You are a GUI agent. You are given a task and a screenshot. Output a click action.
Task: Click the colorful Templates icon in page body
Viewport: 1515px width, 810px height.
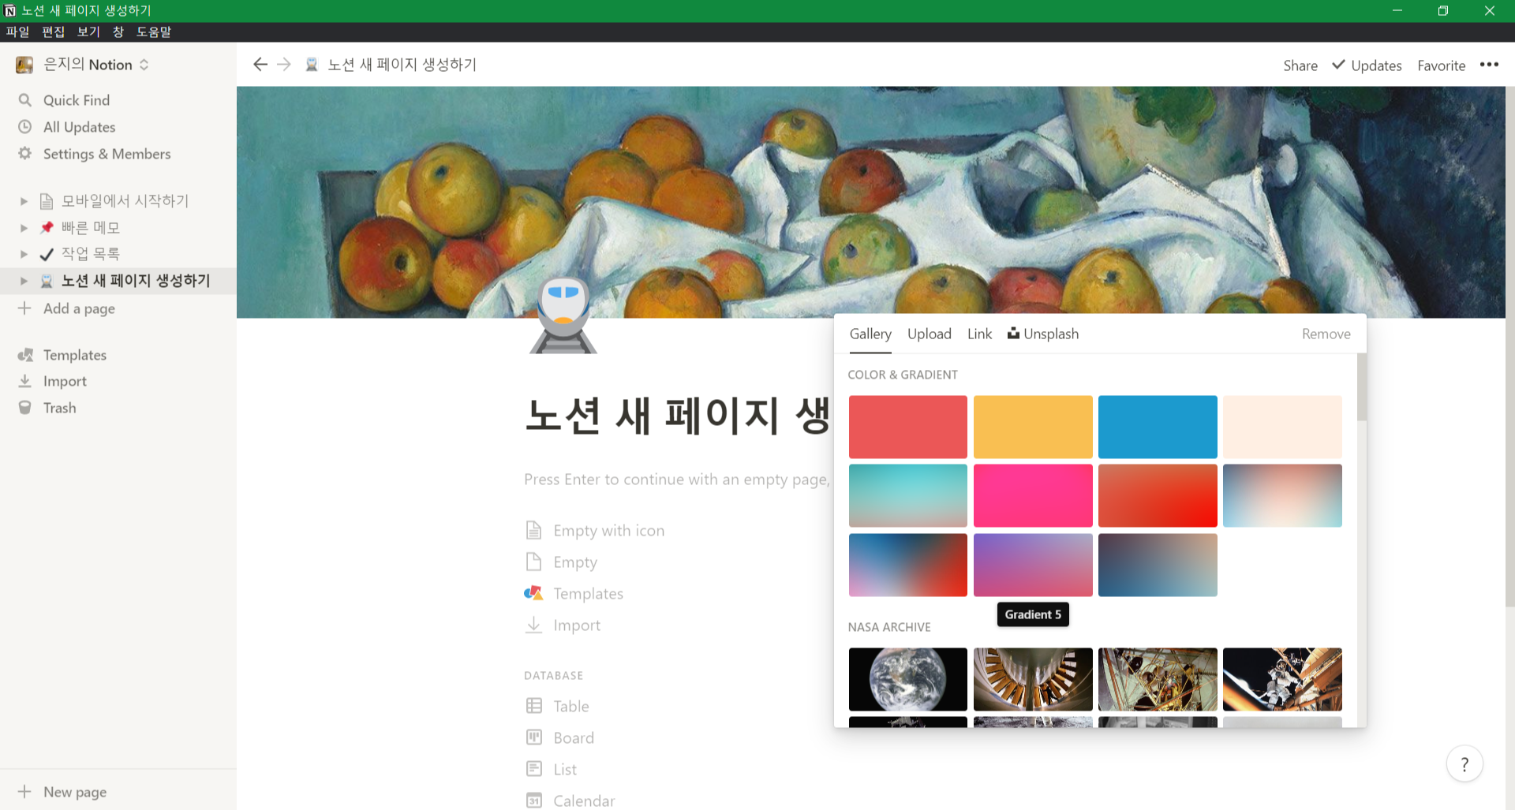click(x=533, y=593)
